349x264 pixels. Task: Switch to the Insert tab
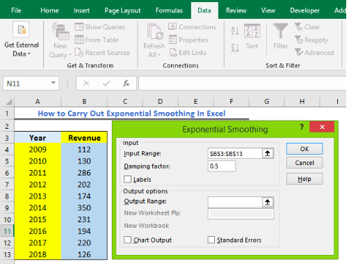[81, 10]
